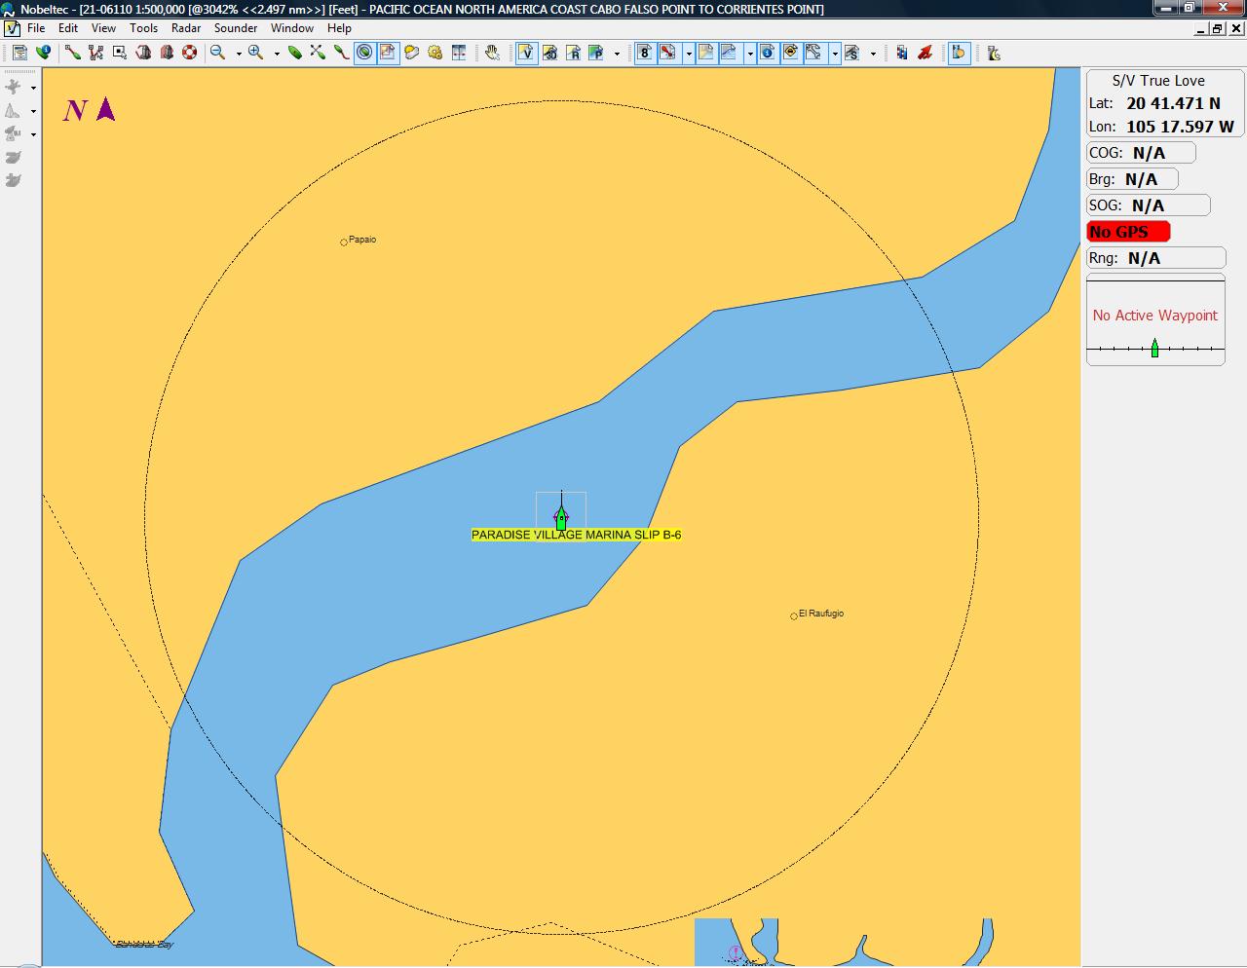Click the blue-red bars toolbar icon
This screenshot has width=1247, height=968.
pos(901,53)
